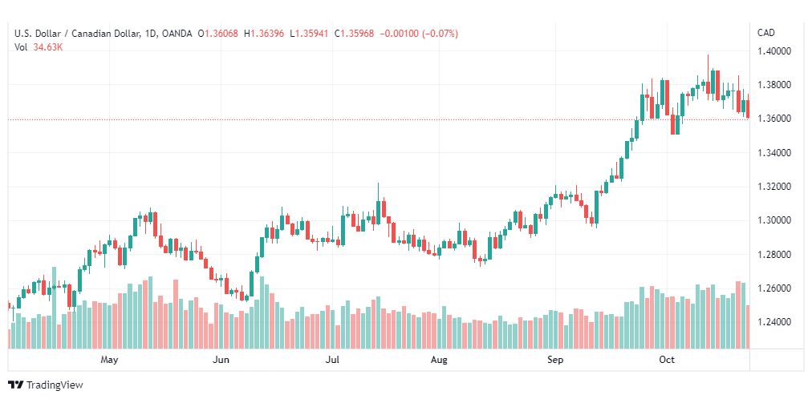This screenshot has height=399, width=812.
Task: Click the TradingView logo icon
Action: click(x=16, y=385)
